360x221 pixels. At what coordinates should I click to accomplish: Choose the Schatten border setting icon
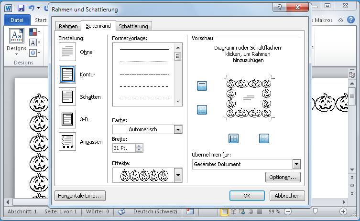(67, 97)
